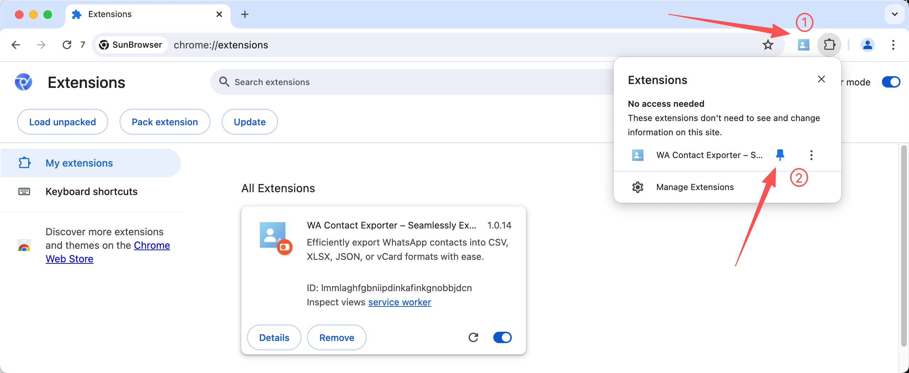Open more options for WA Contact Exporter
The height and width of the screenshot is (373, 909).
pyautogui.click(x=811, y=155)
